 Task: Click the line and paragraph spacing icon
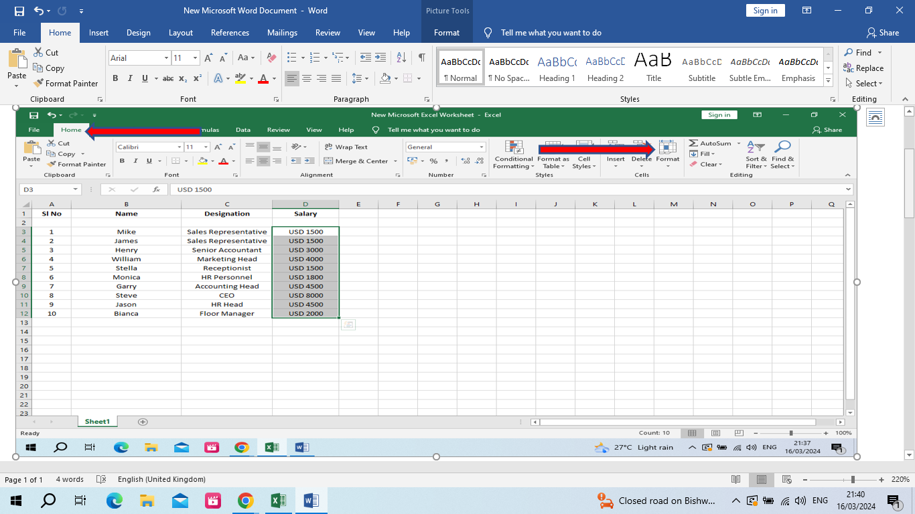[357, 78]
